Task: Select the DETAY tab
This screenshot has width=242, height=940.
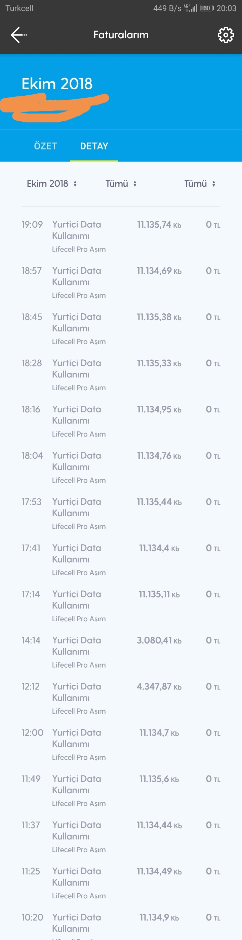Action: [x=94, y=146]
